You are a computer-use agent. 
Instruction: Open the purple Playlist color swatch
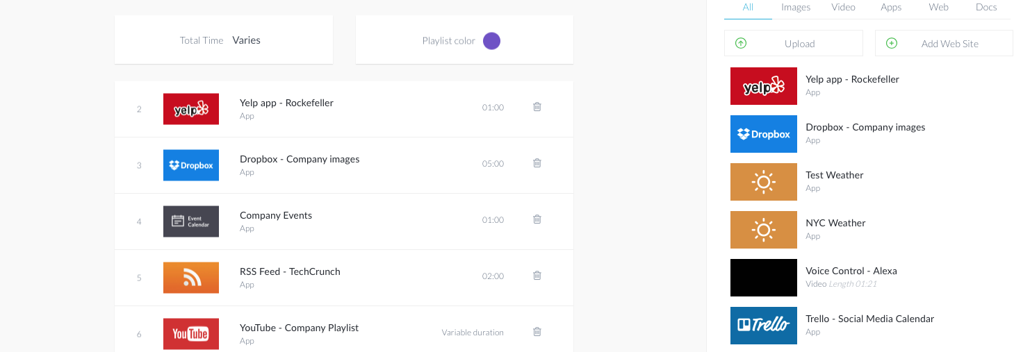pos(491,41)
